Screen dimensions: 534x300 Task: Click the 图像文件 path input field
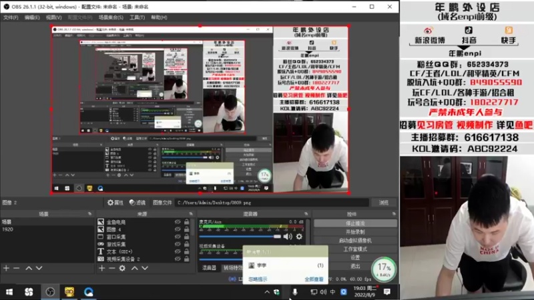pos(272,203)
